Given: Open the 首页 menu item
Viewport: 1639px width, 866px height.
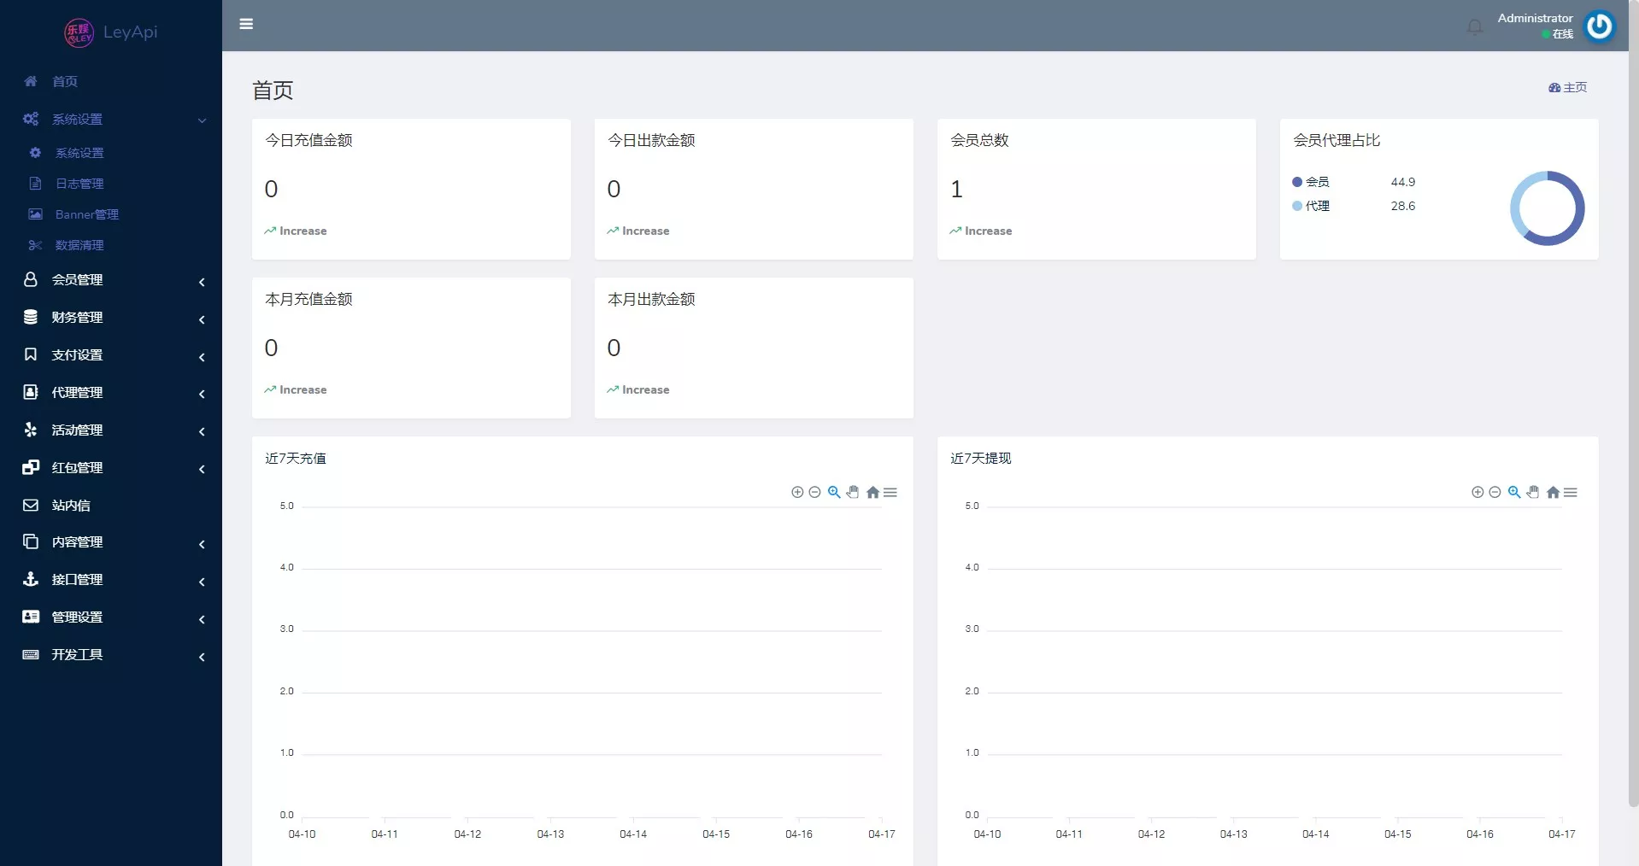Looking at the screenshot, I should click(x=65, y=81).
